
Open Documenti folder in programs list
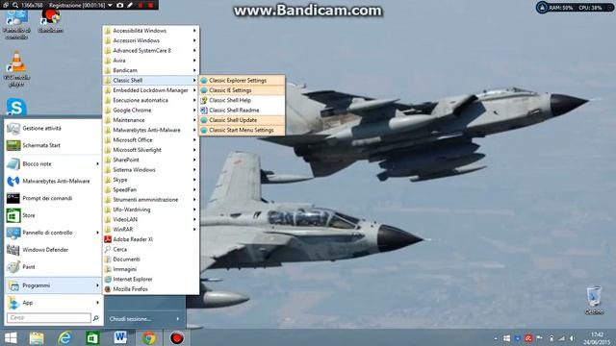151,259
